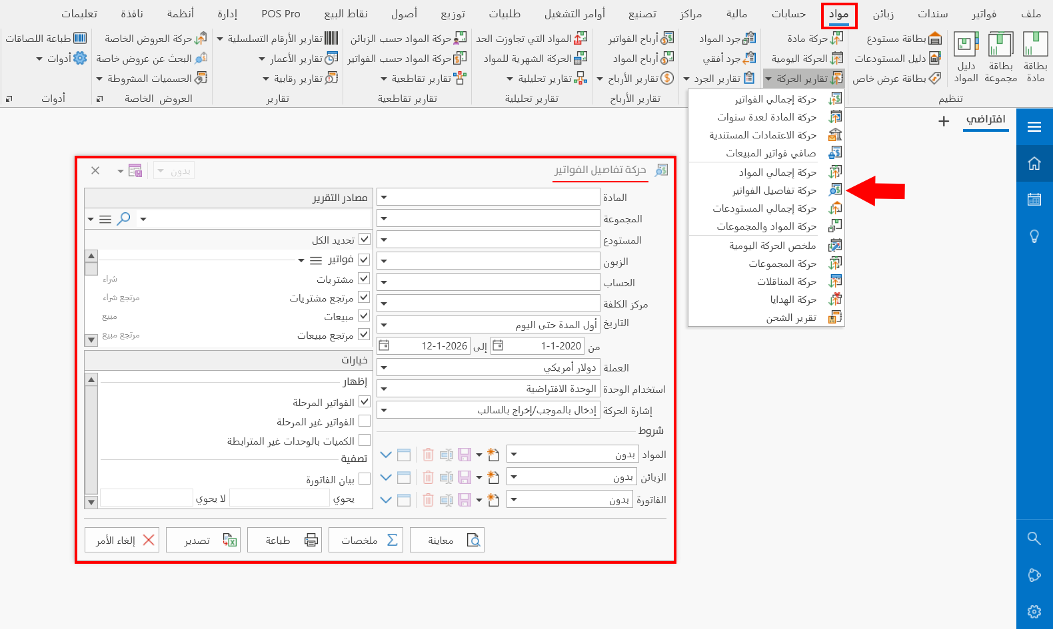Image resolution: width=1053 pixels, height=629 pixels.
Task: Toggle the تحديد الكل checkbox
Action: pyautogui.click(x=364, y=239)
